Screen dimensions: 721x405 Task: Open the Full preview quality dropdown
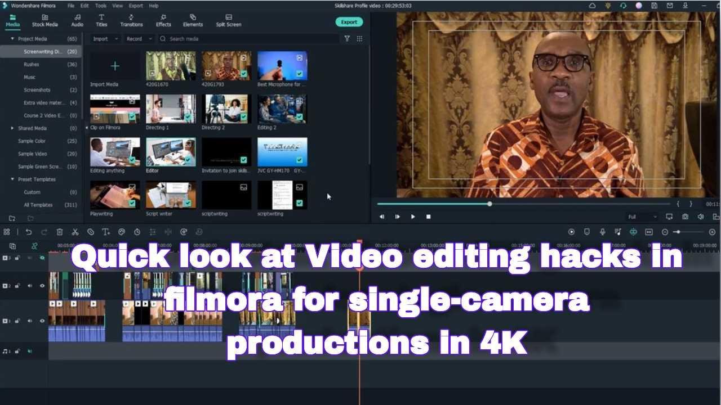tap(642, 217)
